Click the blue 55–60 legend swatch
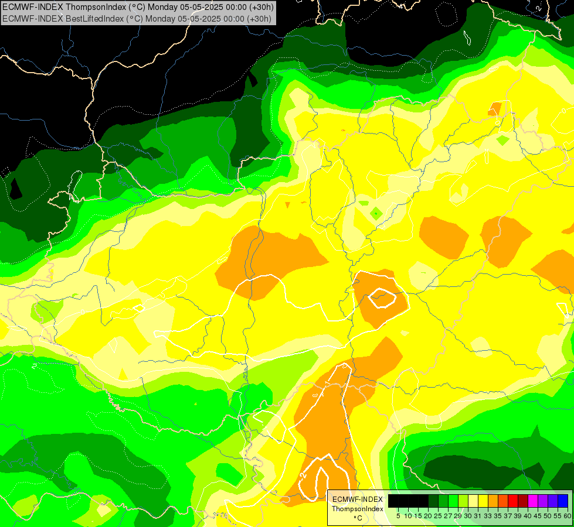 coord(563,501)
